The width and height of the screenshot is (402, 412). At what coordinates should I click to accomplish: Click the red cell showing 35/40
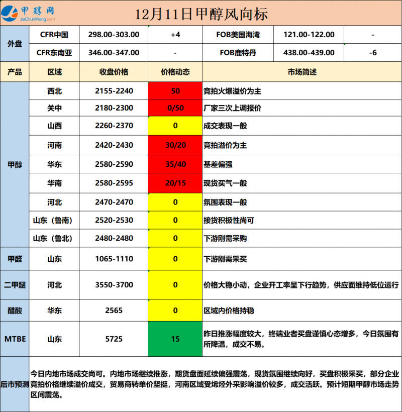coord(175,164)
